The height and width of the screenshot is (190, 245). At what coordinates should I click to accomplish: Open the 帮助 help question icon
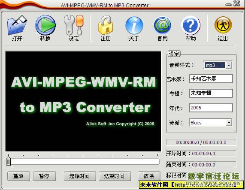[191, 28]
